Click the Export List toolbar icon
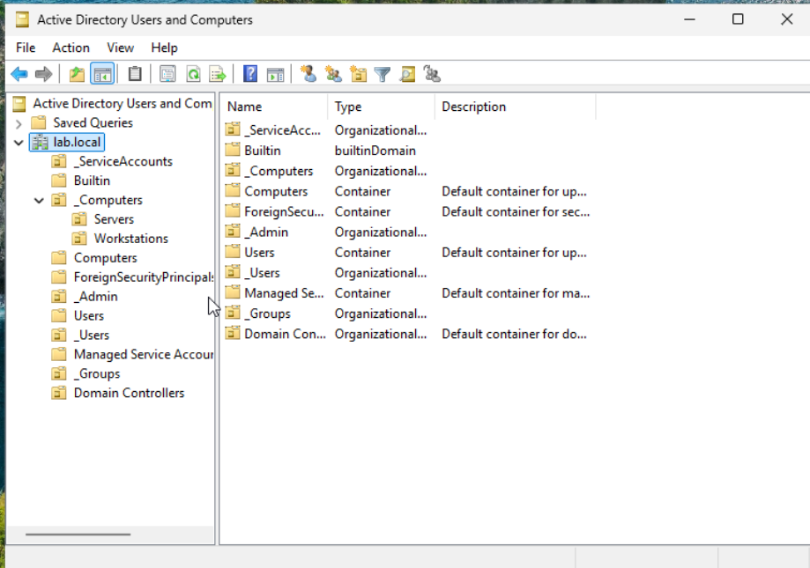Screen dimensions: 810x568 tap(217, 73)
